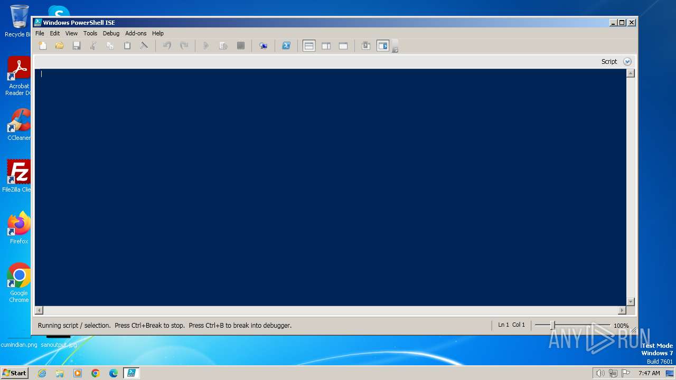Run Selection using the toolbar icon
This screenshot has width=676, height=380.
tap(223, 46)
